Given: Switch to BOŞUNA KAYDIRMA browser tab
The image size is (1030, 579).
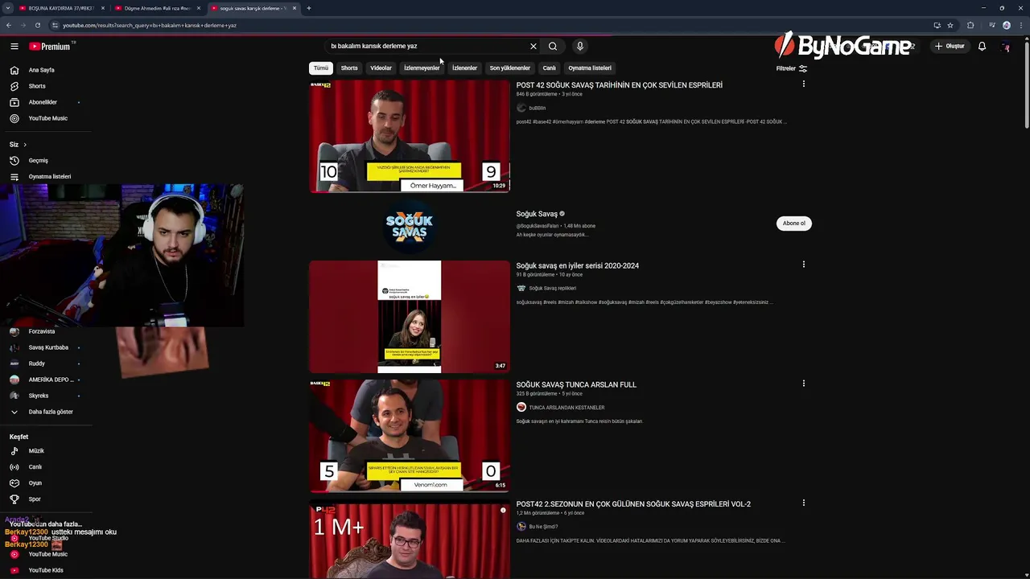Looking at the screenshot, I should click(x=61, y=8).
